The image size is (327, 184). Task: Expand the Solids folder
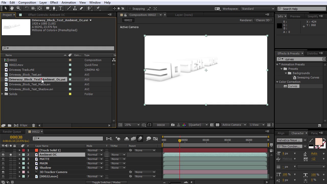point(2,94)
